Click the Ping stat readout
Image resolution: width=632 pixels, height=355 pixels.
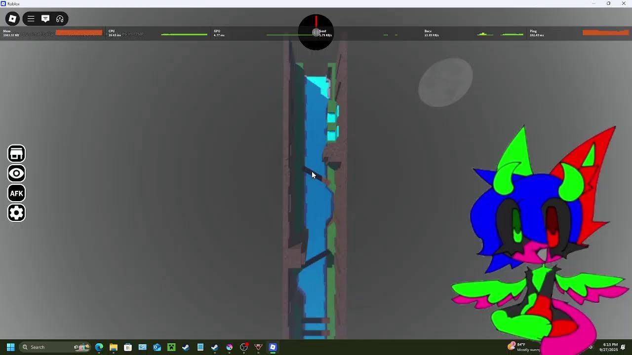[536, 33]
